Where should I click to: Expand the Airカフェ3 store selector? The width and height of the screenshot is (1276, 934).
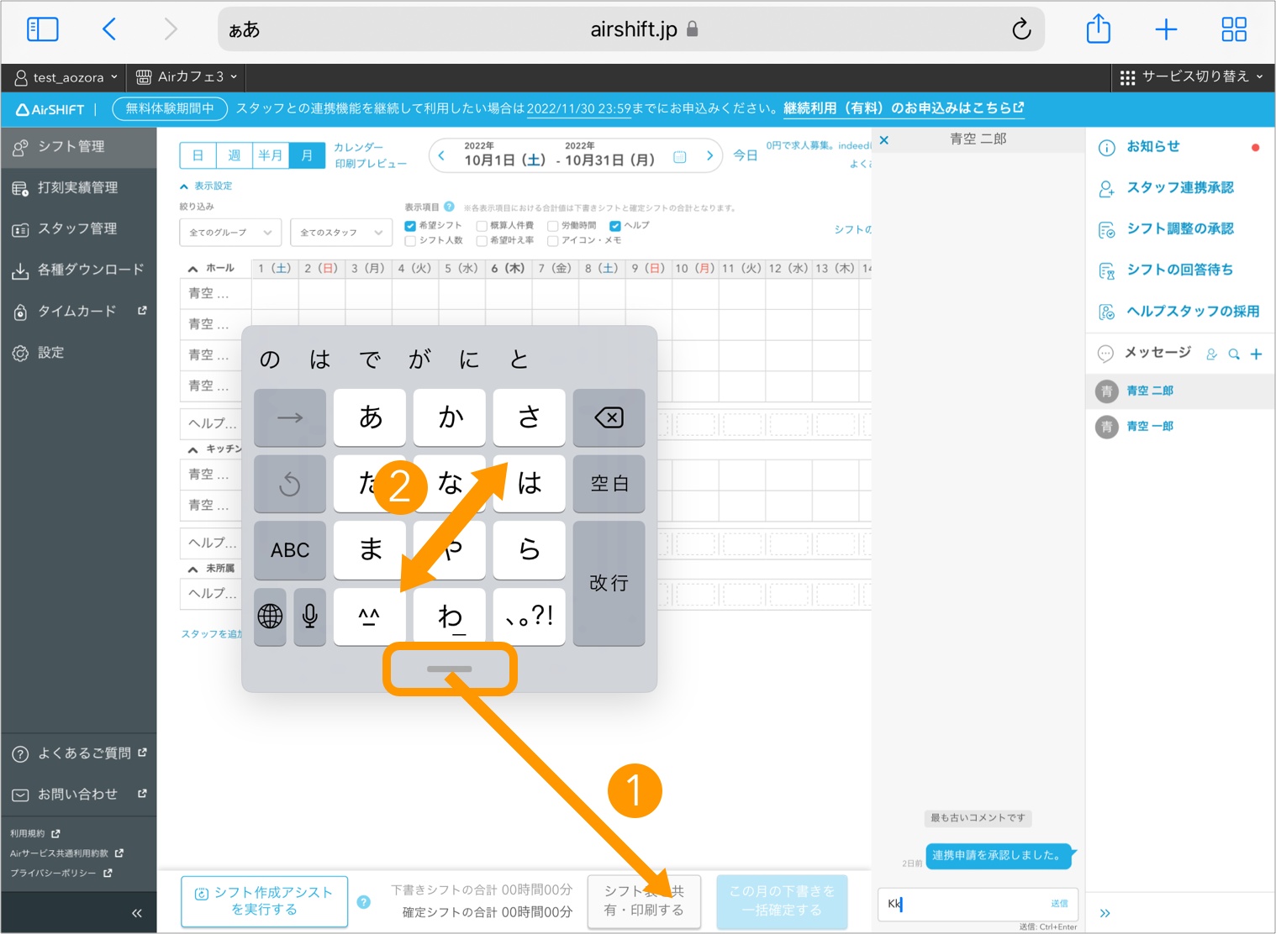click(x=187, y=77)
